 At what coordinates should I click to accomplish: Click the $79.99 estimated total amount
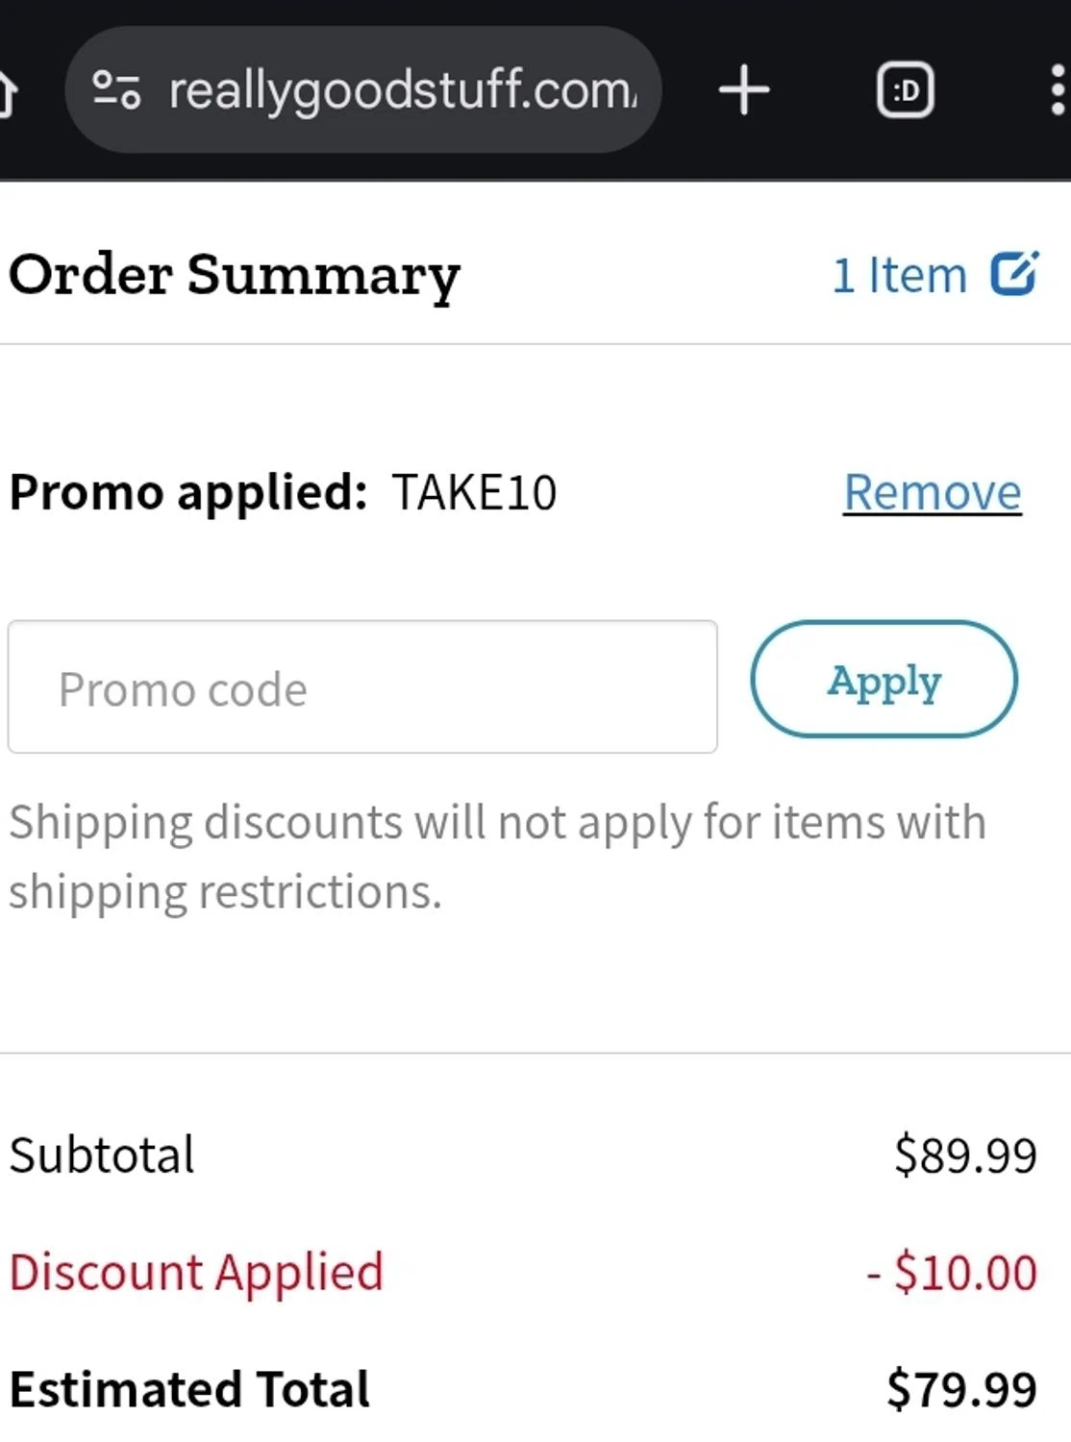click(961, 1389)
